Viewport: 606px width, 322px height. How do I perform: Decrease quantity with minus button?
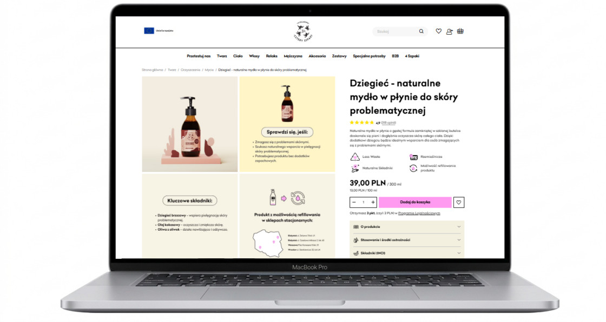click(354, 203)
